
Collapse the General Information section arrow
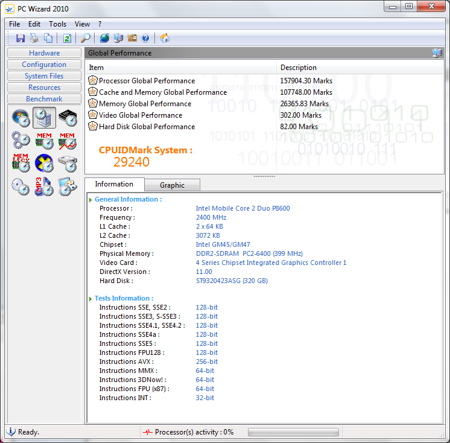click(90, 200)
